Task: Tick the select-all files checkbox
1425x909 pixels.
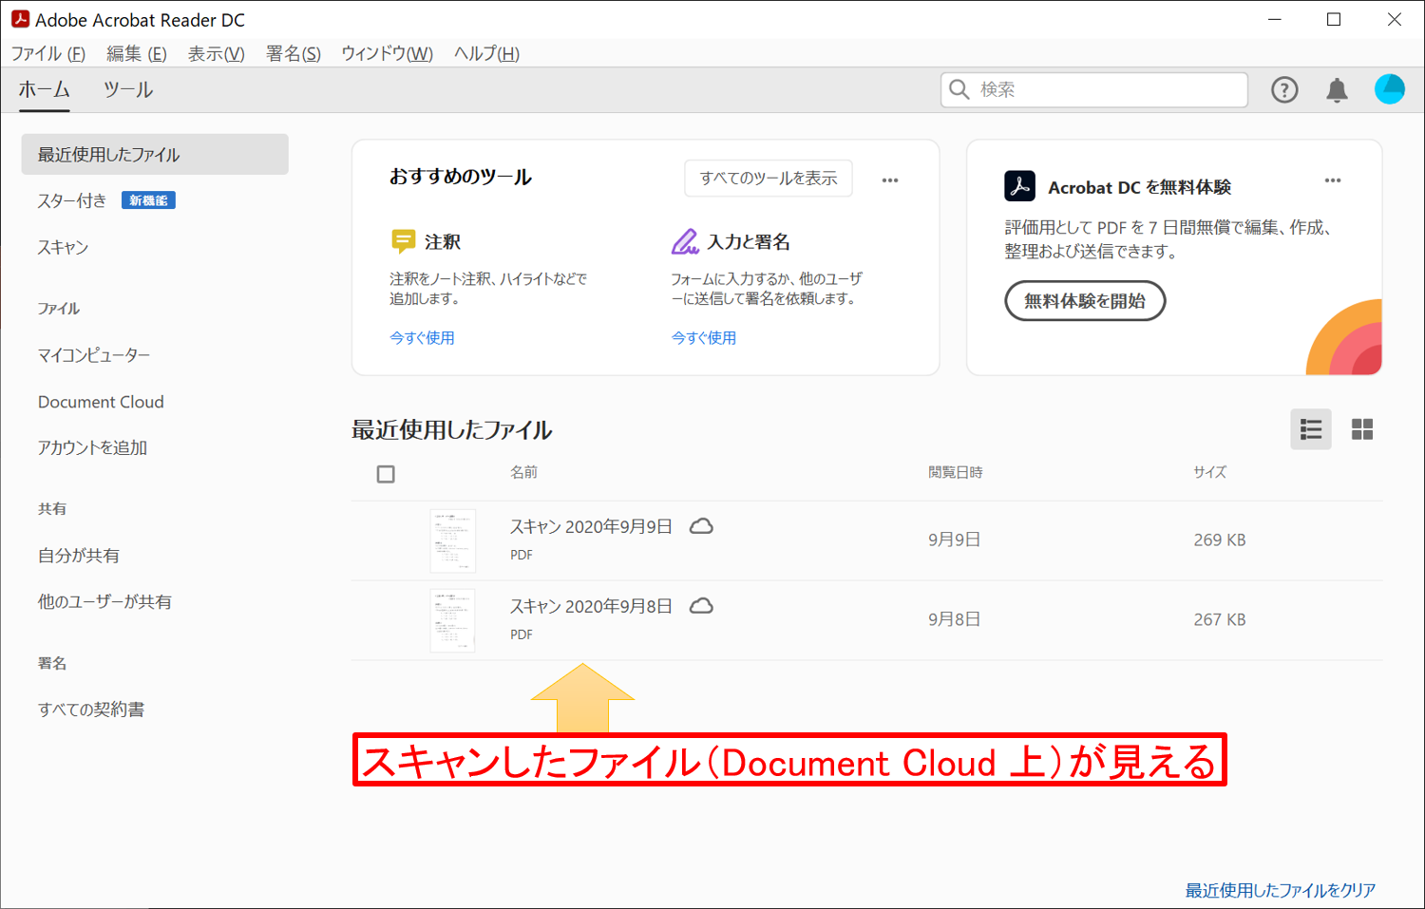Action: pos(386,474)
